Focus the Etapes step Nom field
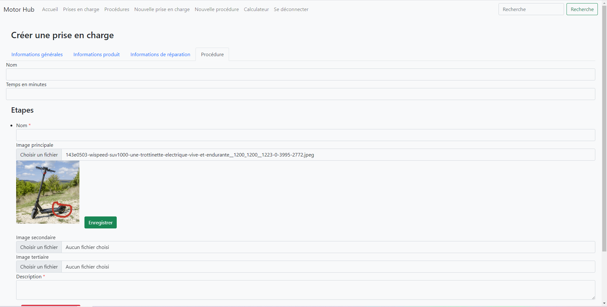Screen dimensions: 607x307 306,135
